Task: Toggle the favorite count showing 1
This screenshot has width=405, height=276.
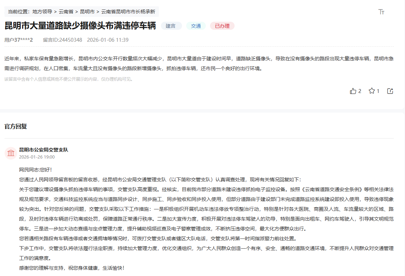Action: tap(378, 91)
